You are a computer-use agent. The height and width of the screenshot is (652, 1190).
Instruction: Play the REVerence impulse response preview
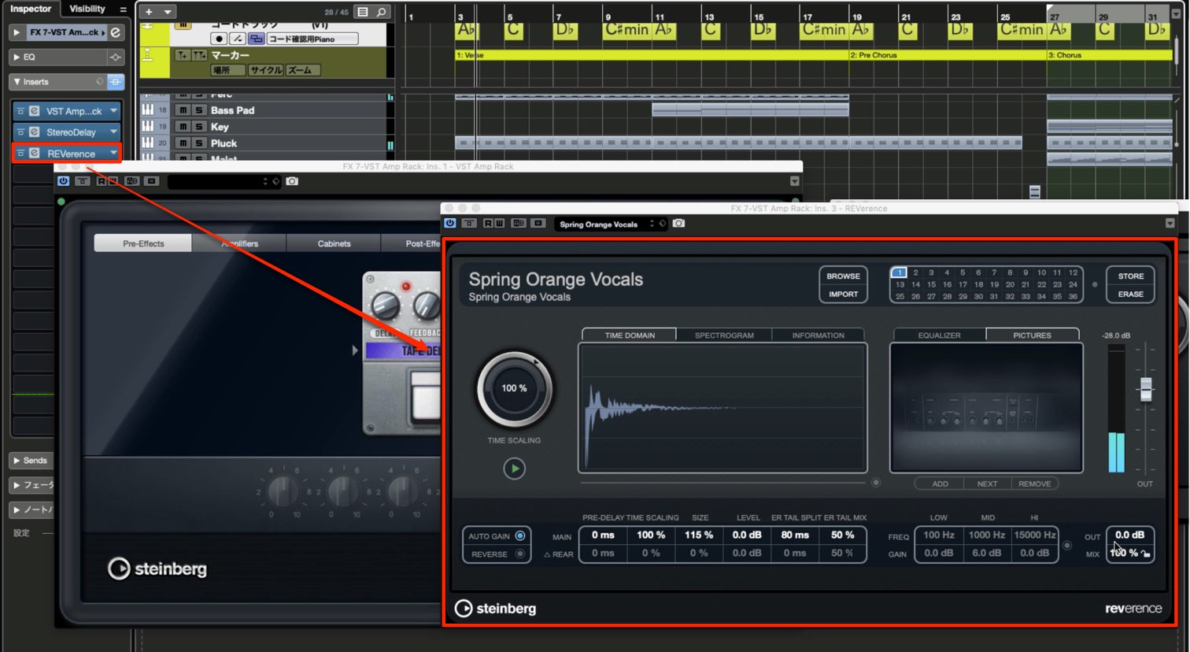click(x=514, y=469)
